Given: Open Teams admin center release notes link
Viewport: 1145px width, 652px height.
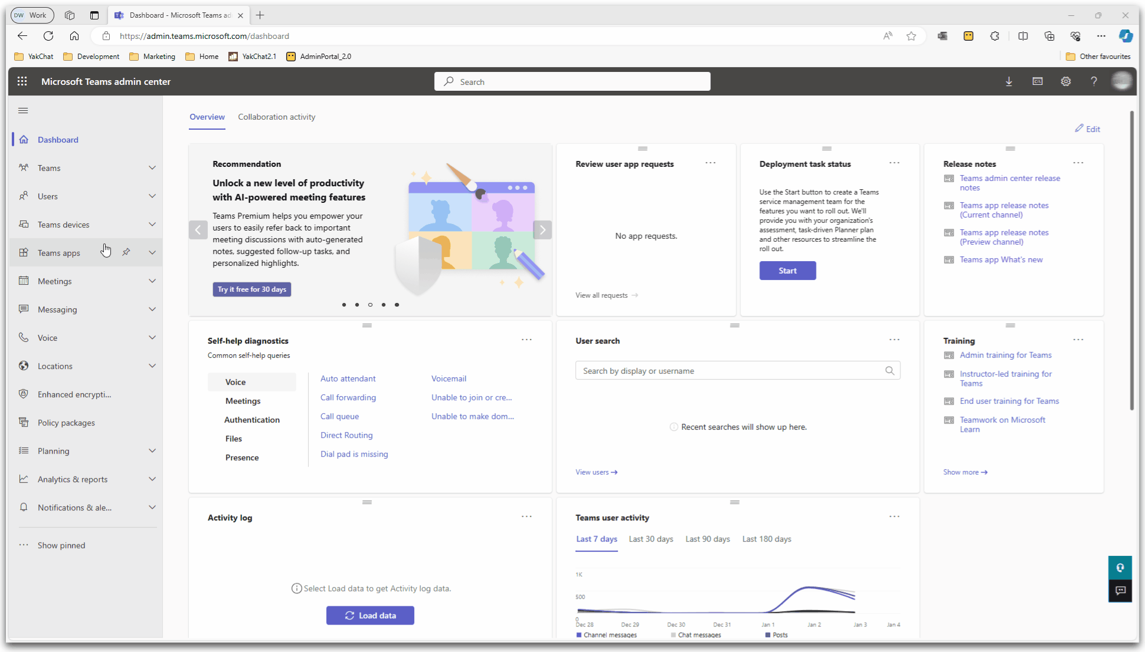Looking at the screenshot, I should pyautogui.click(x=1009, y=183).
